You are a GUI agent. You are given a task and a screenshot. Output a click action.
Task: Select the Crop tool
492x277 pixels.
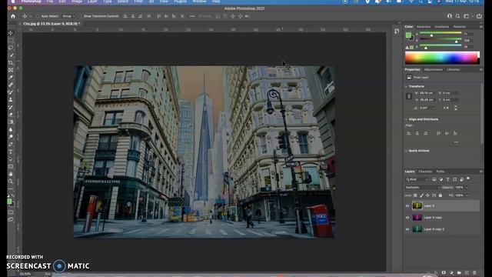point(11,62)
